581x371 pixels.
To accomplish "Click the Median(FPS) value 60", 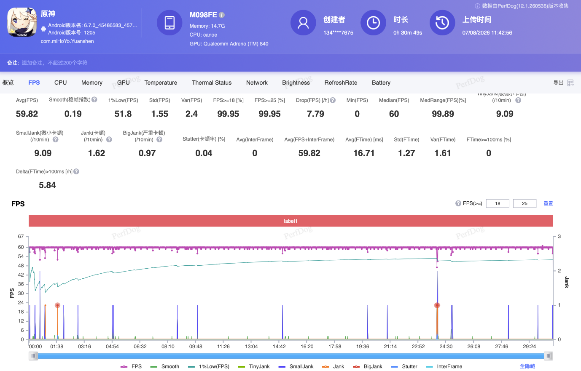I will click(x=394, y=114).
